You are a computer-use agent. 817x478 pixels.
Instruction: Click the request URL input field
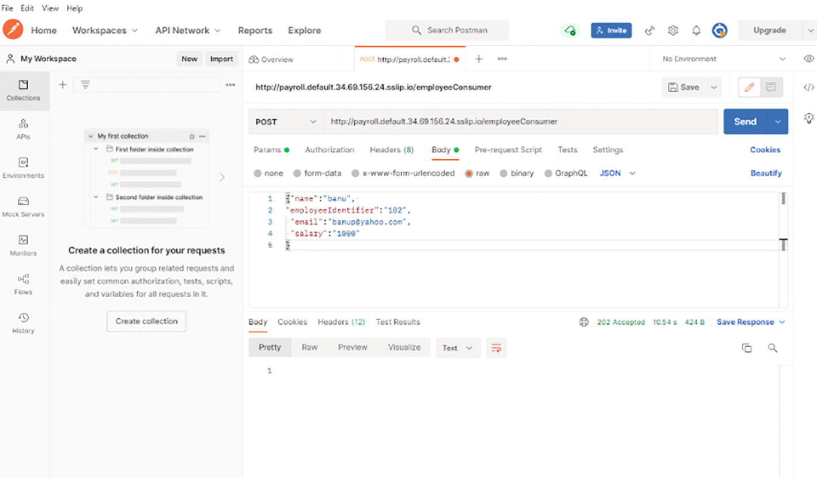519,122
